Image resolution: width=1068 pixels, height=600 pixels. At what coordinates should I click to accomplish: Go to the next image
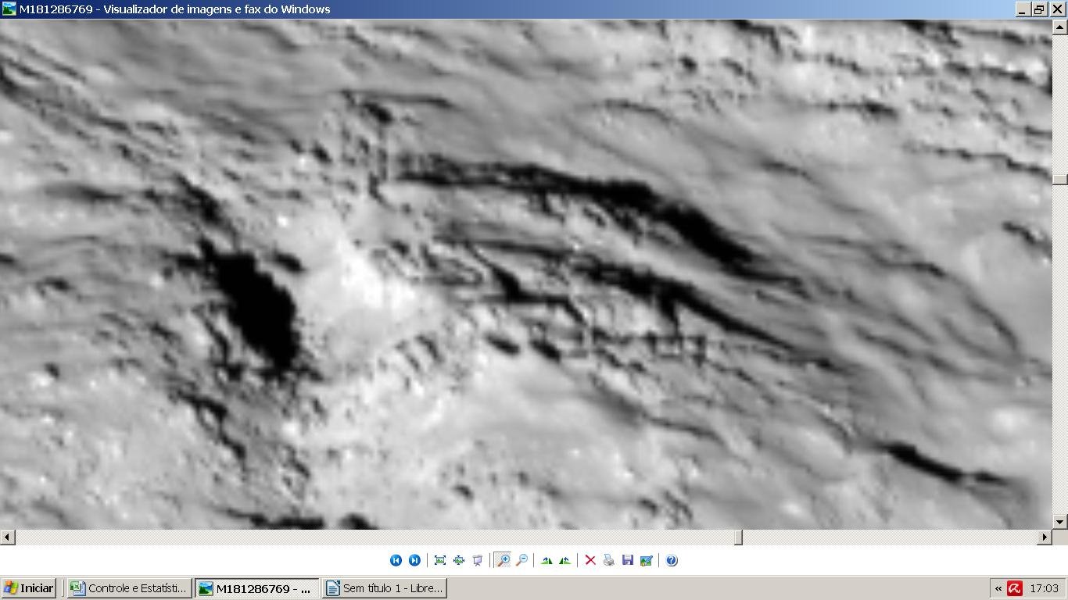click(x=414, y=560)
